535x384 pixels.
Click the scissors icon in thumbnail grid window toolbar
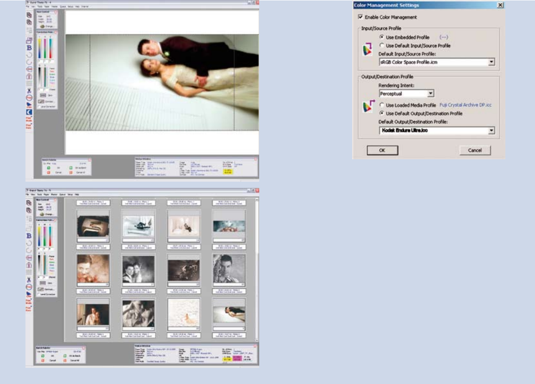[x=29, y=279]
